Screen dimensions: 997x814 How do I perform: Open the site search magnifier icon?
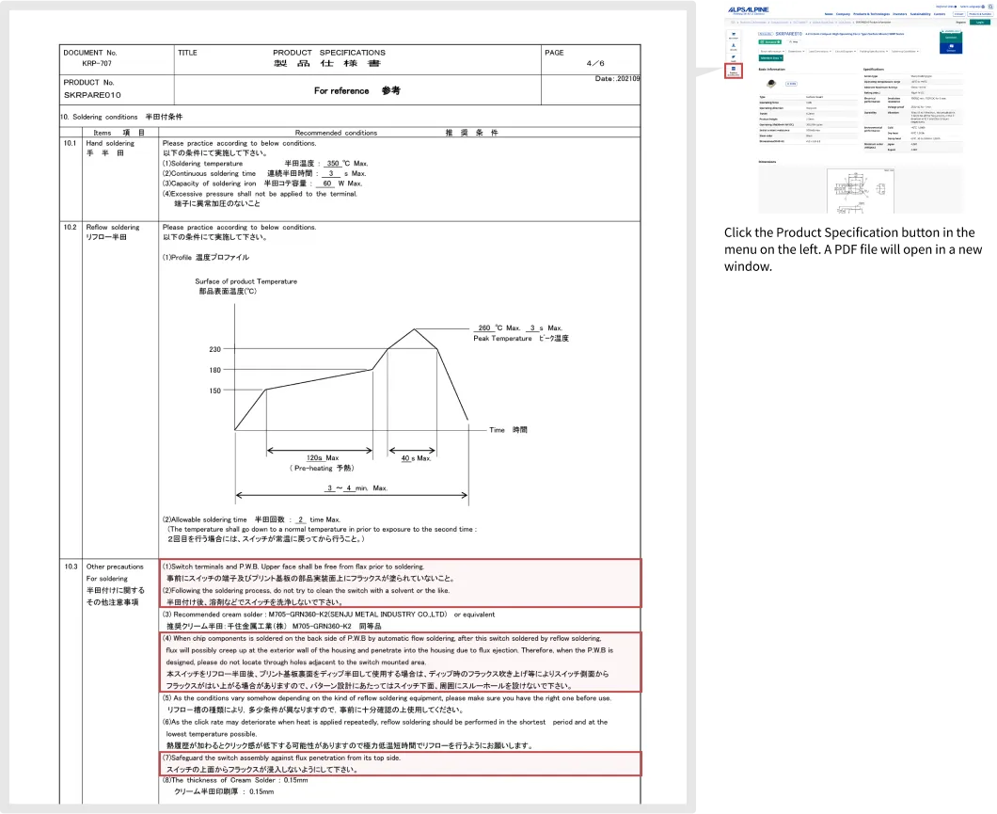(989, 6)
